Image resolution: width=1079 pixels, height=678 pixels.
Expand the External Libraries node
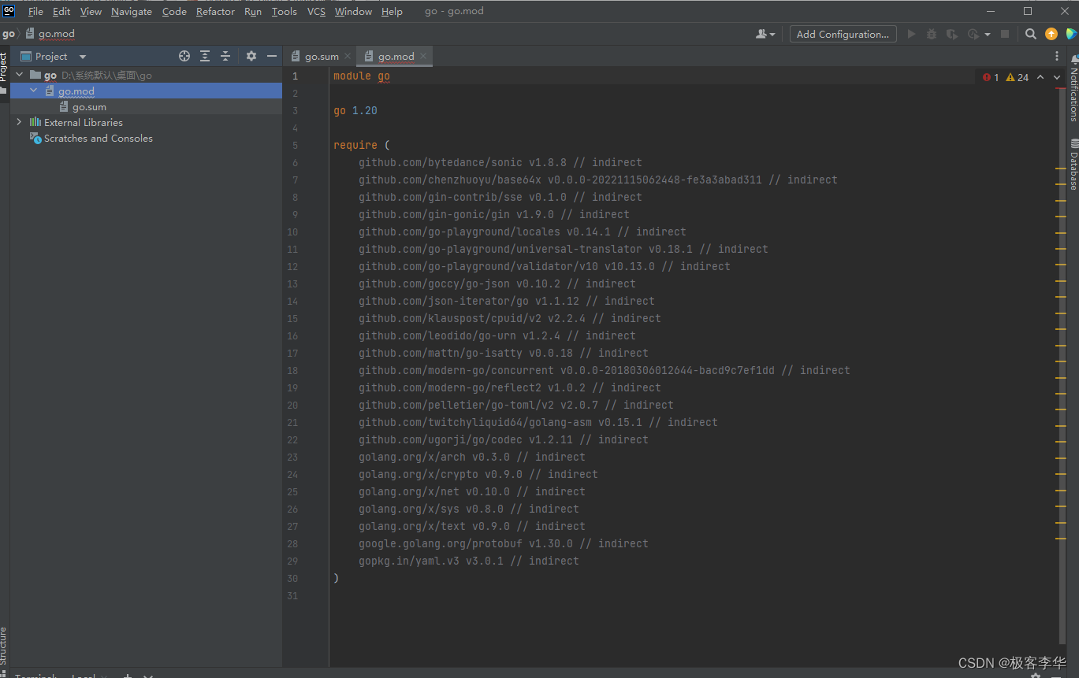(20, 122)
